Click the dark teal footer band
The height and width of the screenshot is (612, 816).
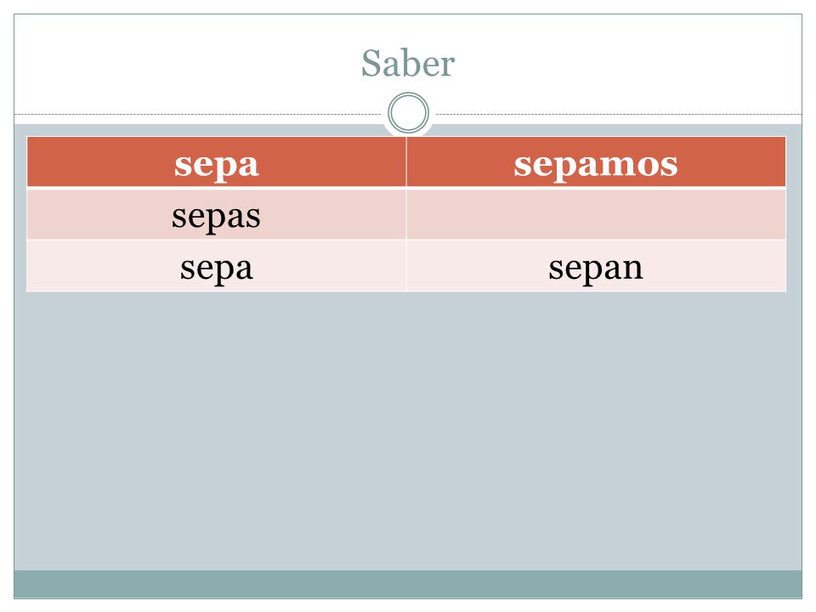coord(408,584)
